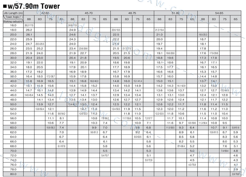Select working radius row label 68.0
Screen dimensions: 246x177
pyautogui.click(x=13, y=146)
